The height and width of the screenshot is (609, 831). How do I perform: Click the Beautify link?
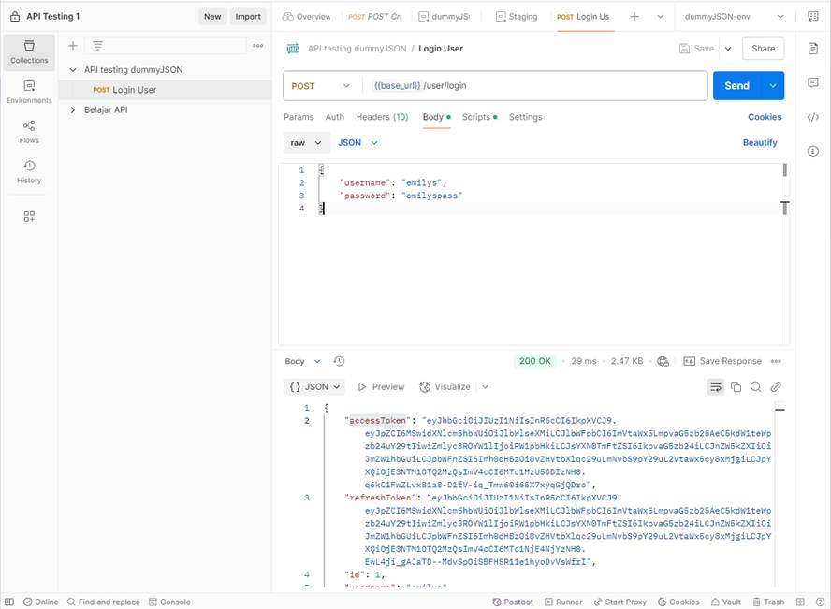point(759,143)
